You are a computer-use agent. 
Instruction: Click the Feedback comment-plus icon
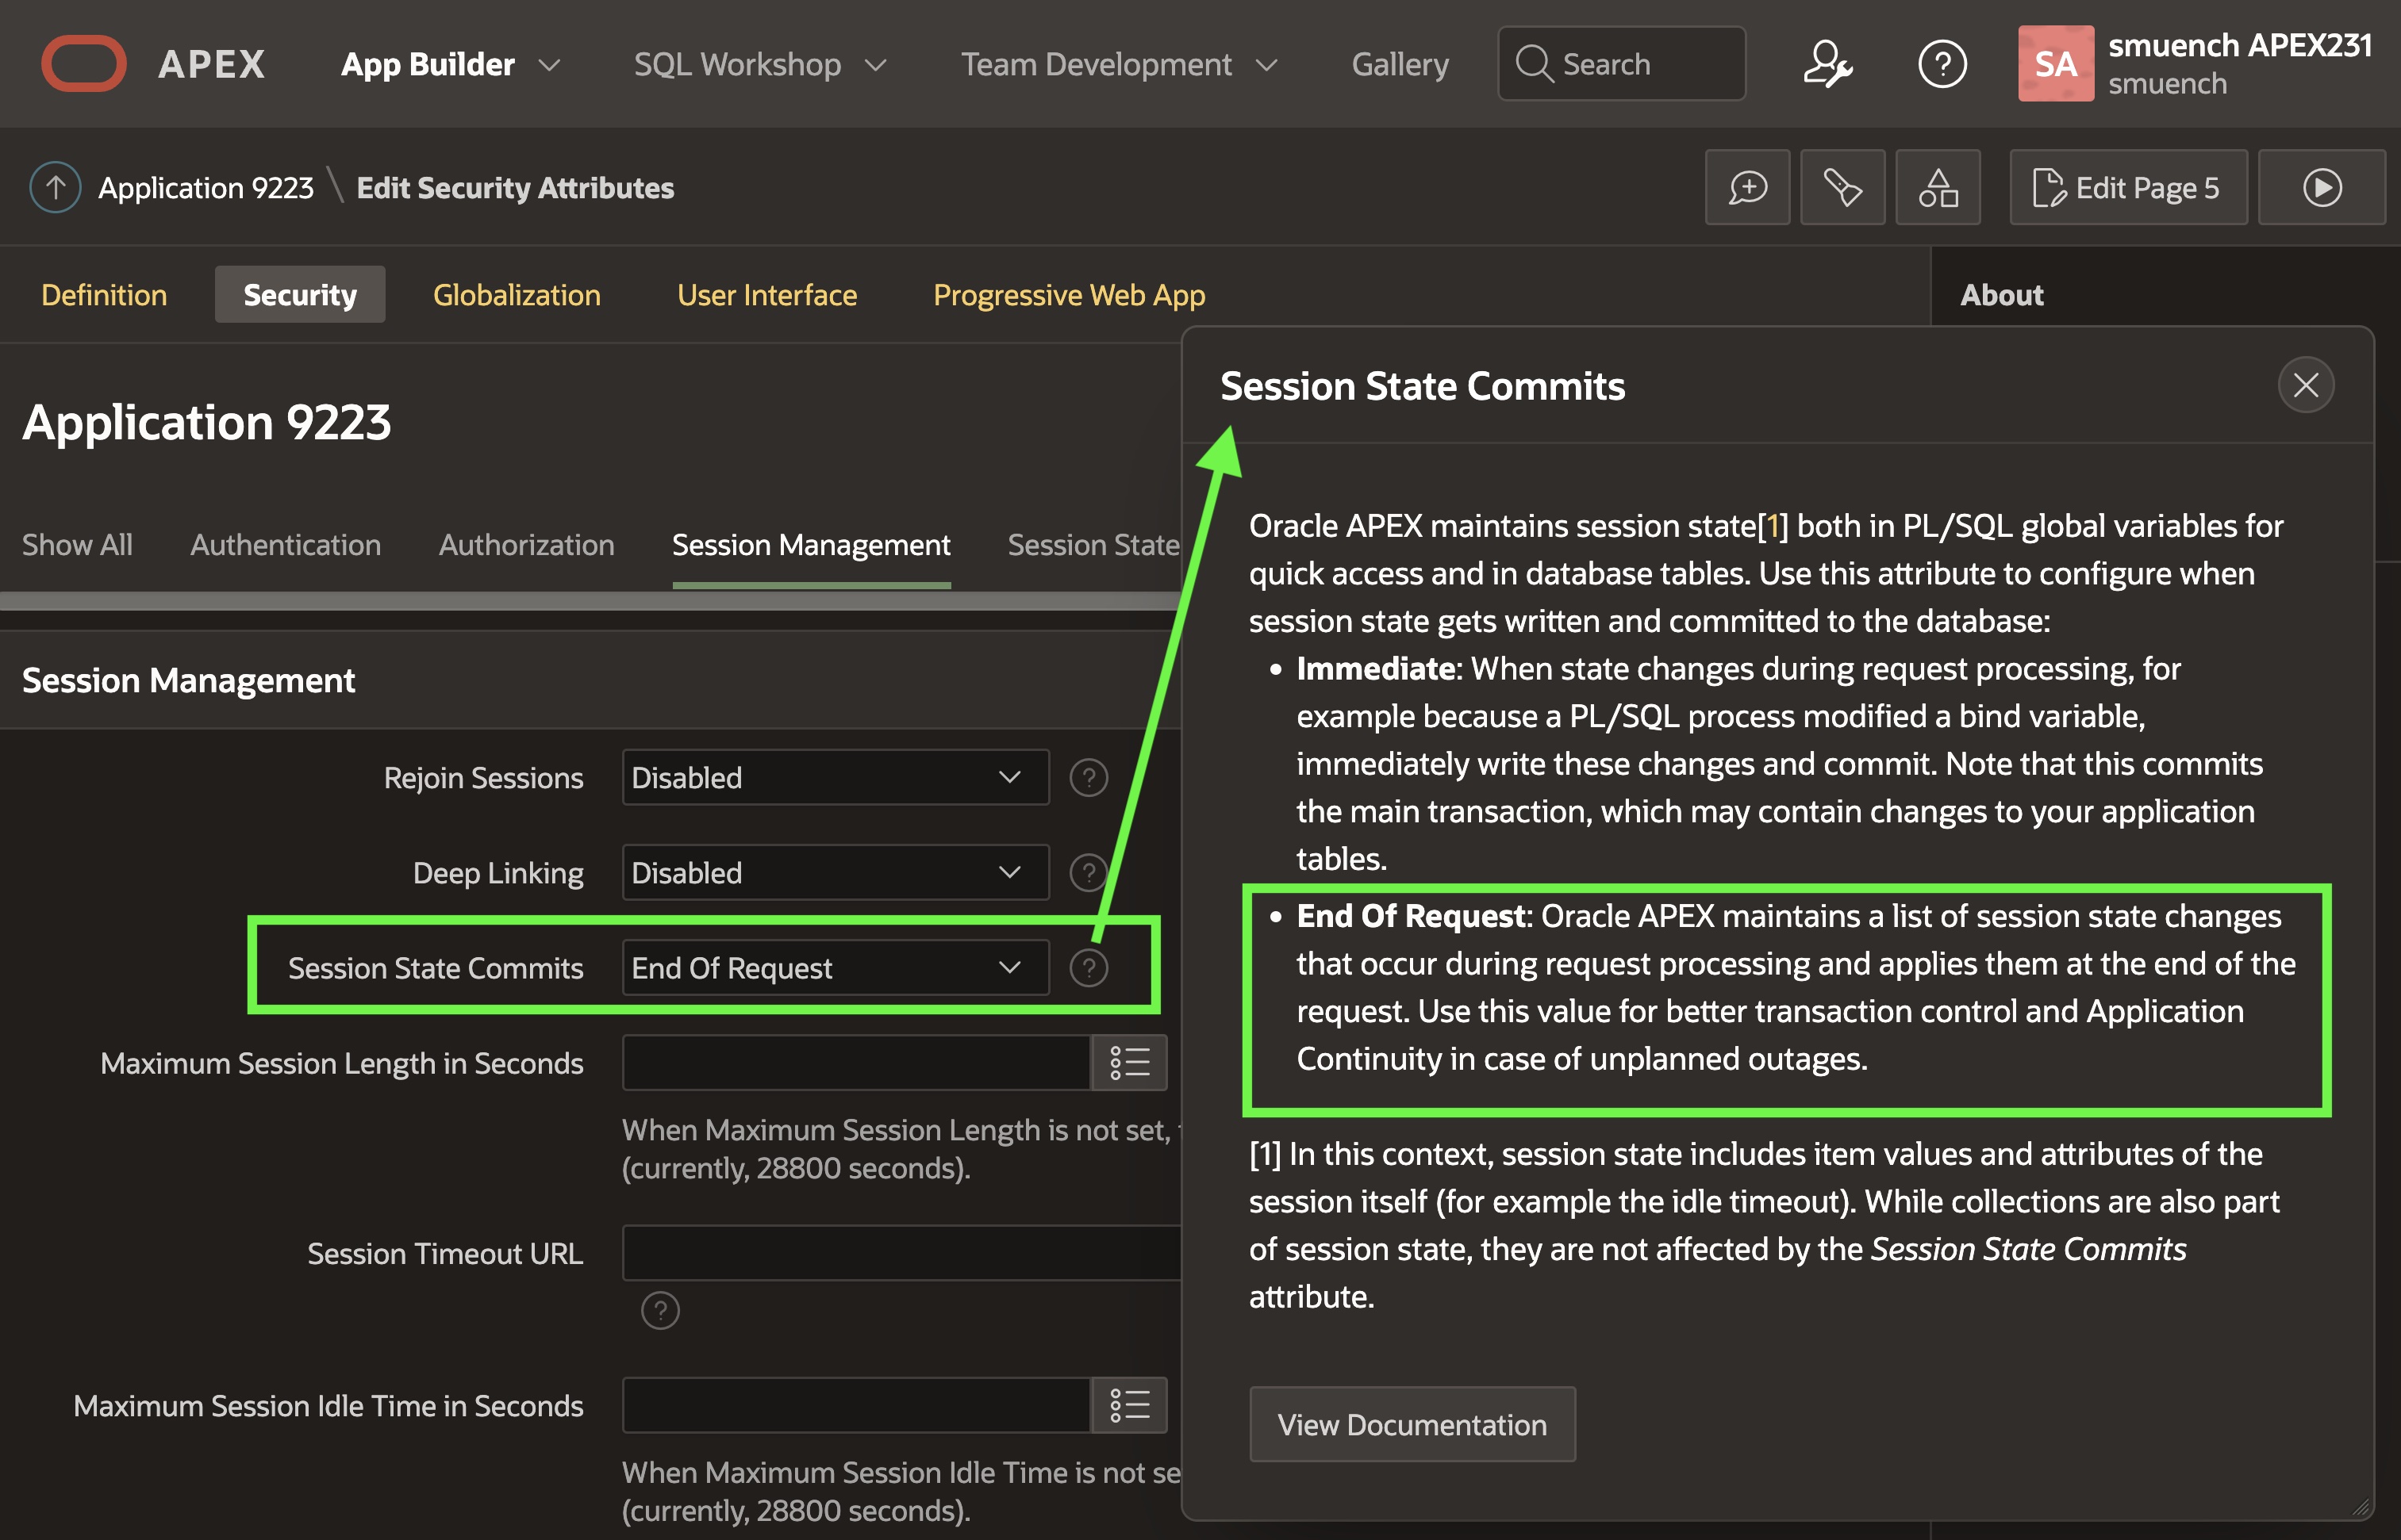pyautogui.click(x=1746, y=187)
